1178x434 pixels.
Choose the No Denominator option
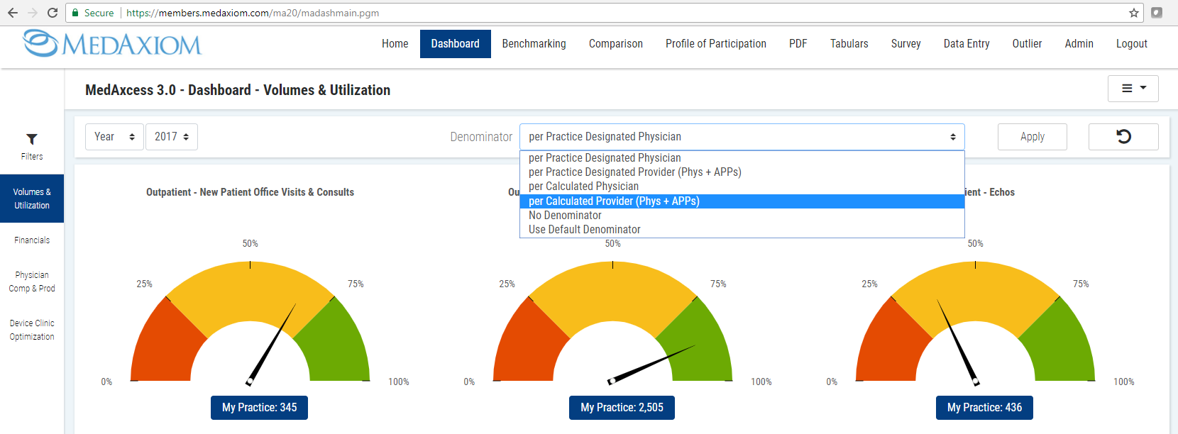pyautogui.click(x=565, y=216)
